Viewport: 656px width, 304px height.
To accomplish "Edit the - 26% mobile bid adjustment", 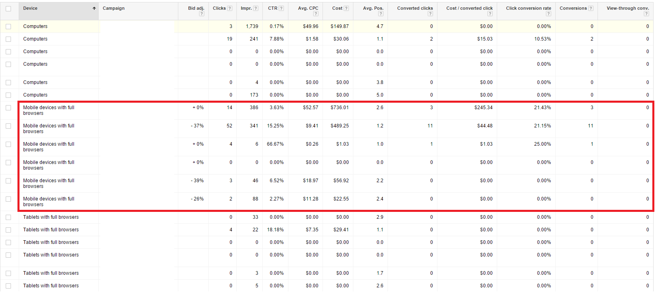I will click(x=197, y=199).
